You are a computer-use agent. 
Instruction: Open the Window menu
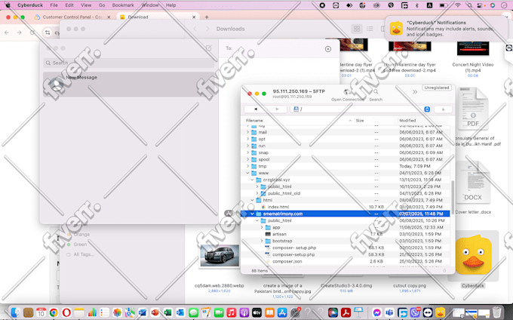click(150, 5)
